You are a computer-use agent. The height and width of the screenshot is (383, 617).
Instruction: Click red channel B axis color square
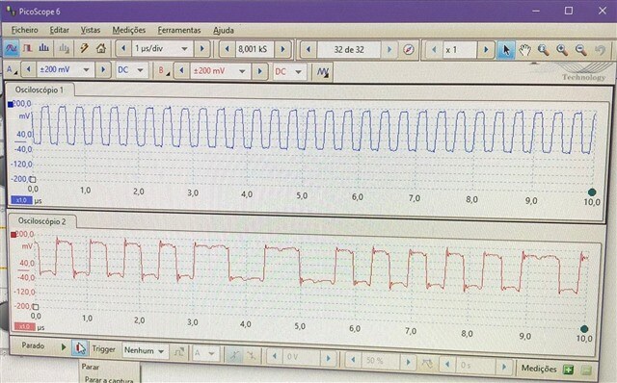[x=13, y=235]
